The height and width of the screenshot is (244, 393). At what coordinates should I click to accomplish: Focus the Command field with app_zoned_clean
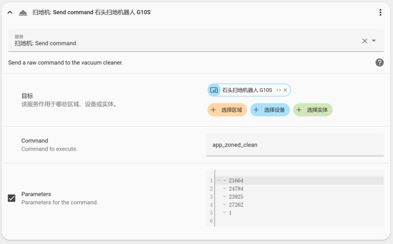coord(295,145)
